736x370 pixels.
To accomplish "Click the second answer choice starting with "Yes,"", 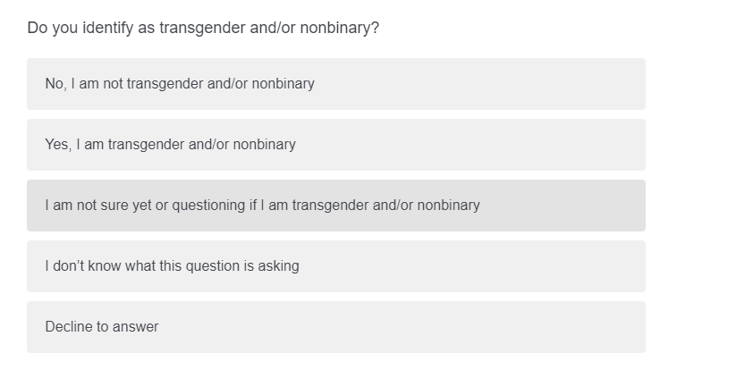I will tap(335, 145).
